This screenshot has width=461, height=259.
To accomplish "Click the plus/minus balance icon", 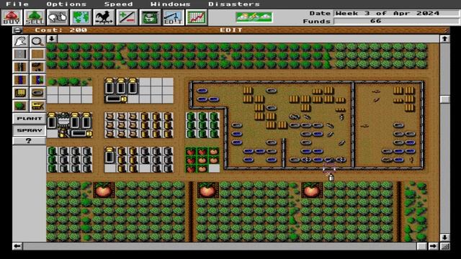I will point(127,17).
